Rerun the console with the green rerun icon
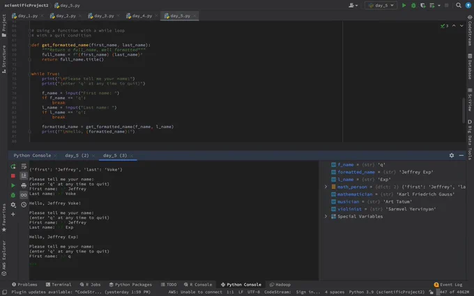 point(13,166)
